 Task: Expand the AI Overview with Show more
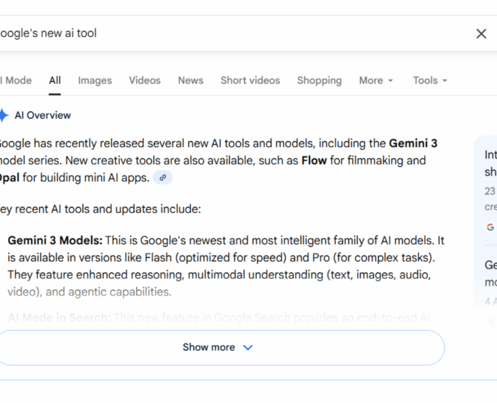click(x=218, y=347)
